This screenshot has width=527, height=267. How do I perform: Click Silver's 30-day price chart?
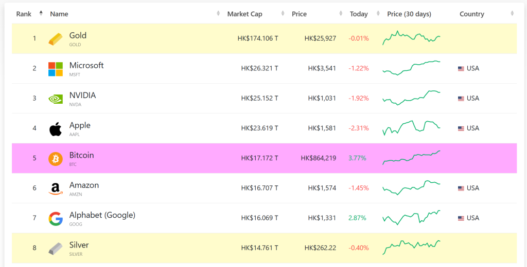[411, 247]
